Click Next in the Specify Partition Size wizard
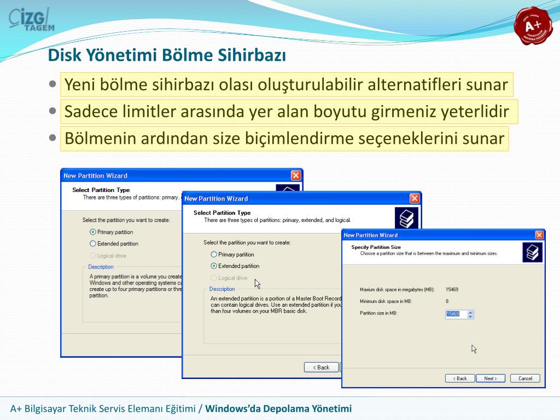 tap(491, 378)
